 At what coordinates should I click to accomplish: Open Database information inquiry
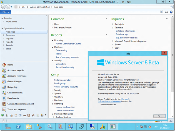[x=126, y=31]
